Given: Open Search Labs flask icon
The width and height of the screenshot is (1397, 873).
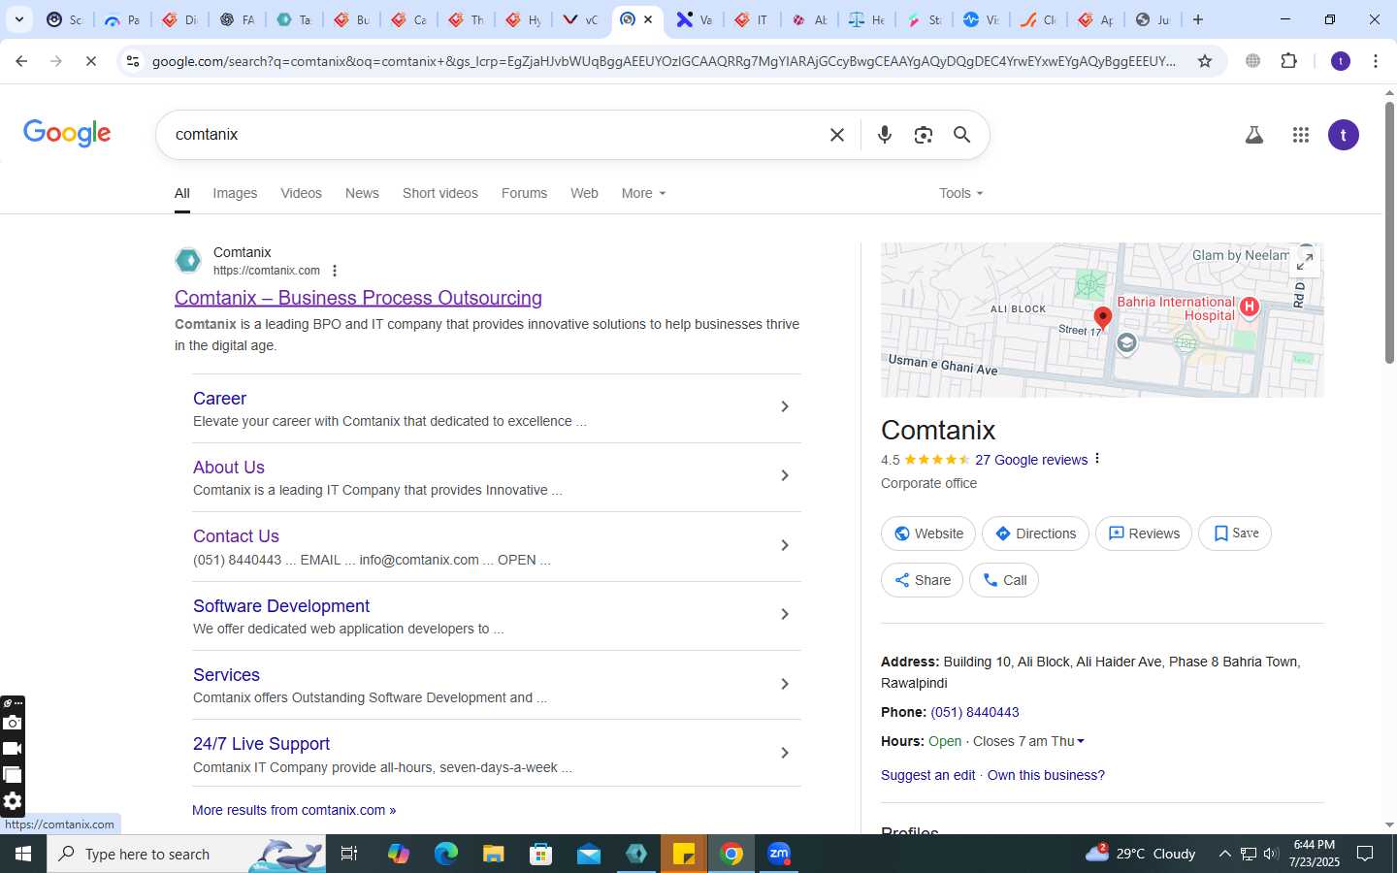Looking at the screenshot, I should click(1253, 135).
